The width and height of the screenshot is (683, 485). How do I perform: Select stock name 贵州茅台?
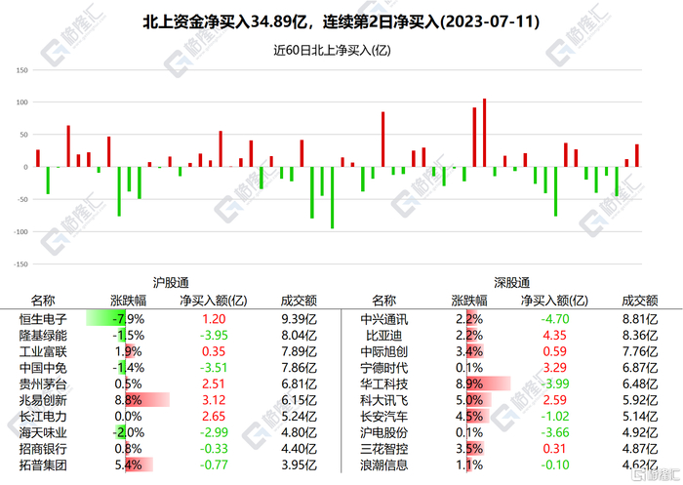(43, 384)
